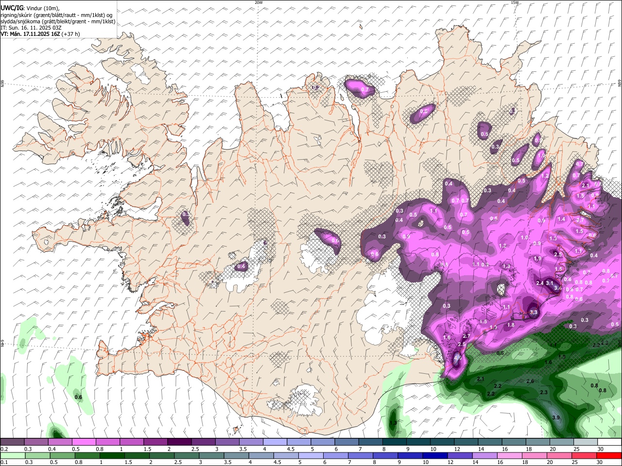622x466 pixels.
Task: Select the 1.4 value in the eastern pink area
Action: (x=562, y=219)
